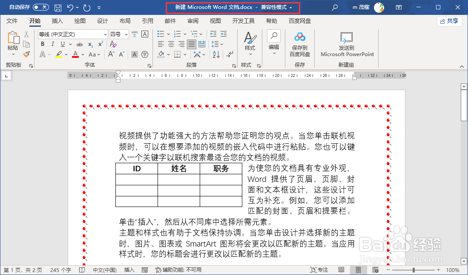468x275 pixels.
Task: Toggle Bold formatting
Action: point(42,44)
